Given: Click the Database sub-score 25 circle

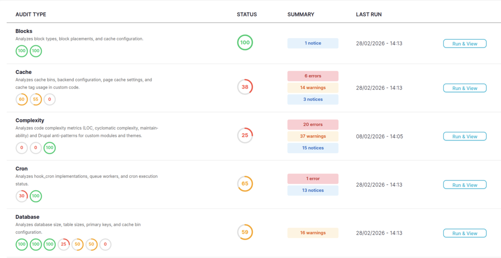Looking at the screenshot, I should [64, 244].
